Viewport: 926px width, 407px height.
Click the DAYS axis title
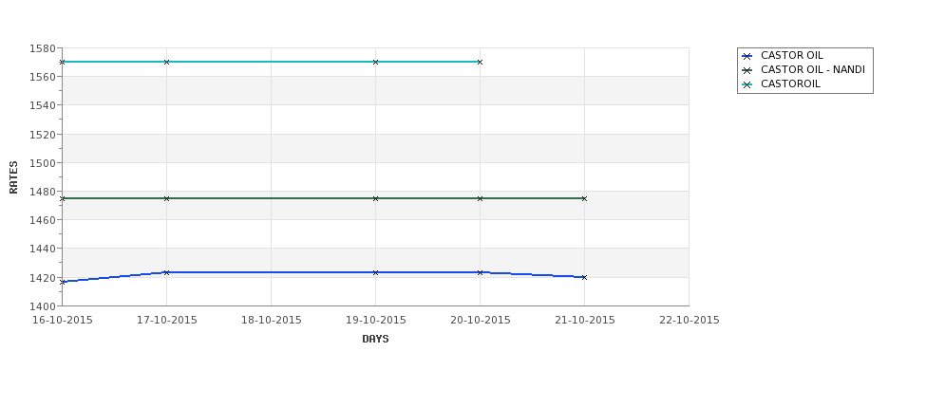click(375, 340)
